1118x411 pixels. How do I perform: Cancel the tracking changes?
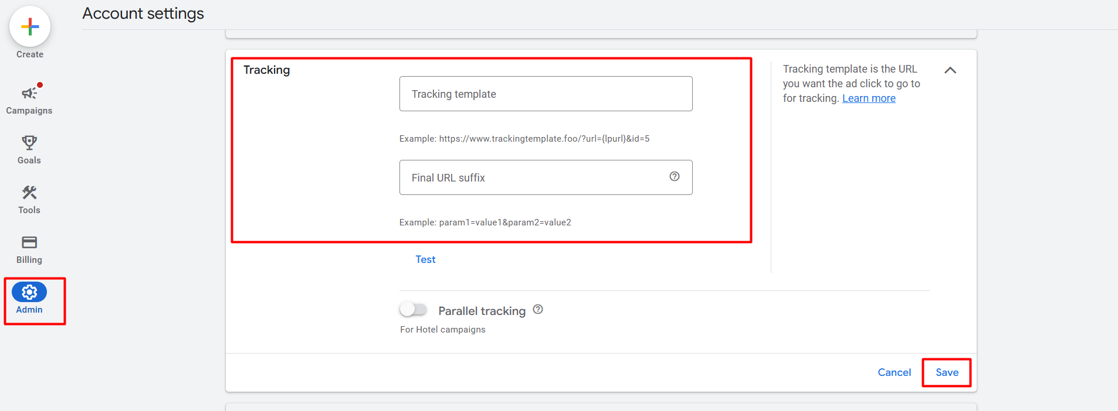(894, 372)
